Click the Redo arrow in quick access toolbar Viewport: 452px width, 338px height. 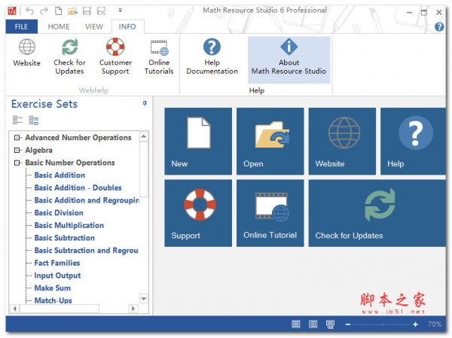tap(44, 11)
